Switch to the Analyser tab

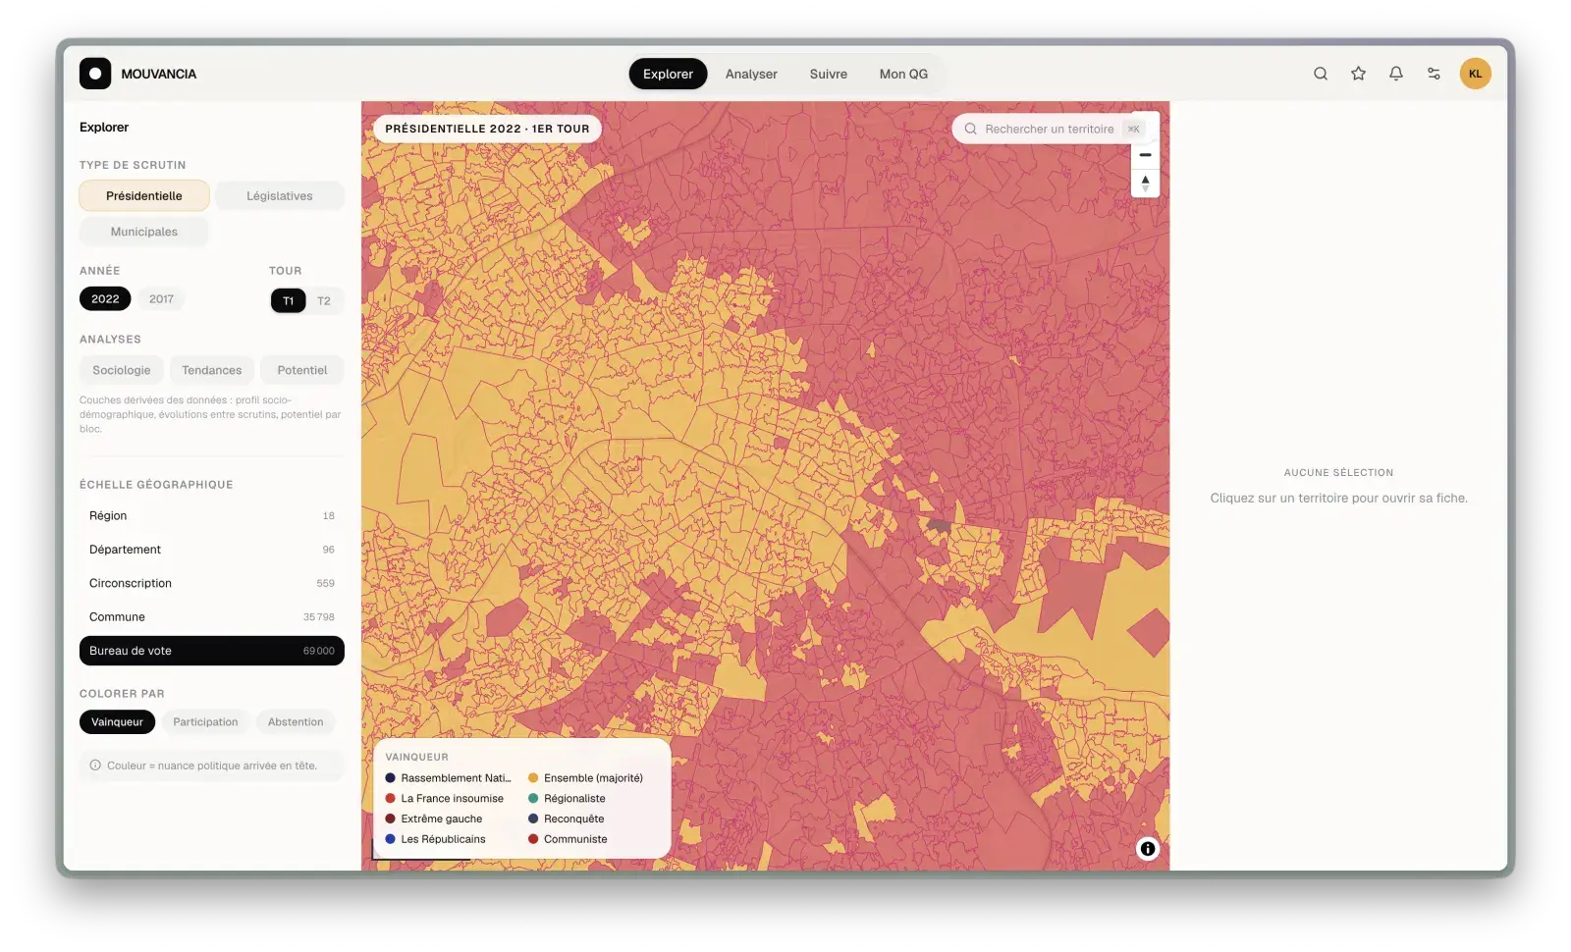pyautogui.click(x=751, y=74)
